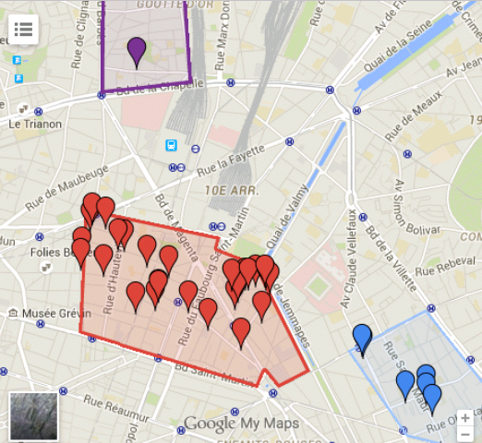Switch to satellite imagery thumbnail
This screenshot has height=443, width=482.
[34, 416]
